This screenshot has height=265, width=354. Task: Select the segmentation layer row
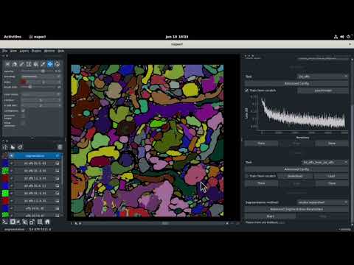[x=32, y=156]
